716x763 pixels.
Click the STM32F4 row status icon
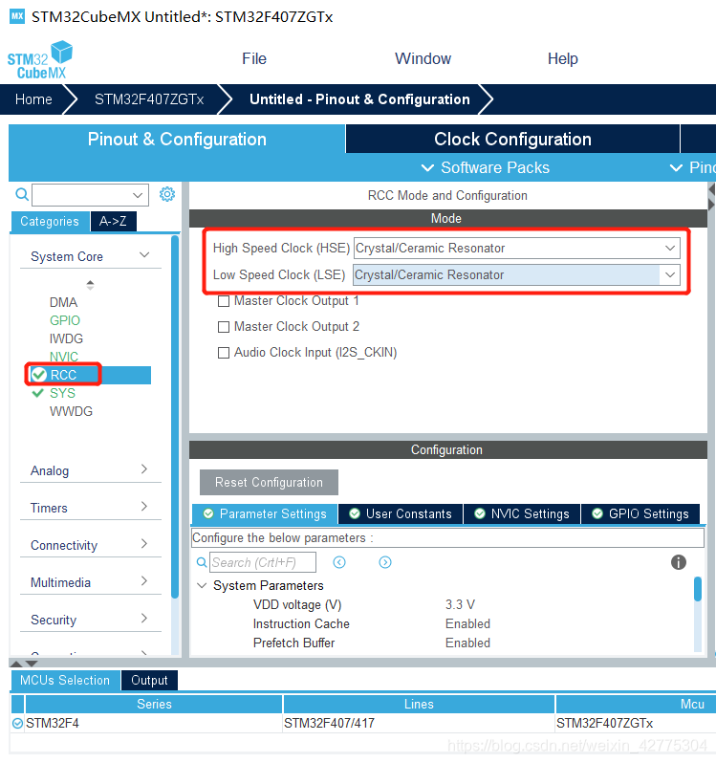pos(17,724)
